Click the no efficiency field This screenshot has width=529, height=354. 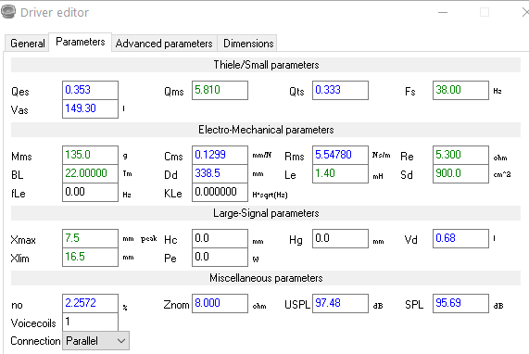point(91,303)
